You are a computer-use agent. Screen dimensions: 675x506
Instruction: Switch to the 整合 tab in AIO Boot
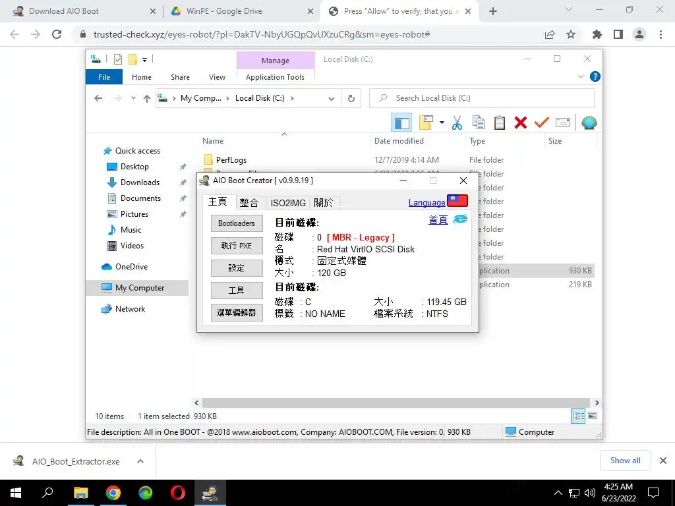coord(249,203)
